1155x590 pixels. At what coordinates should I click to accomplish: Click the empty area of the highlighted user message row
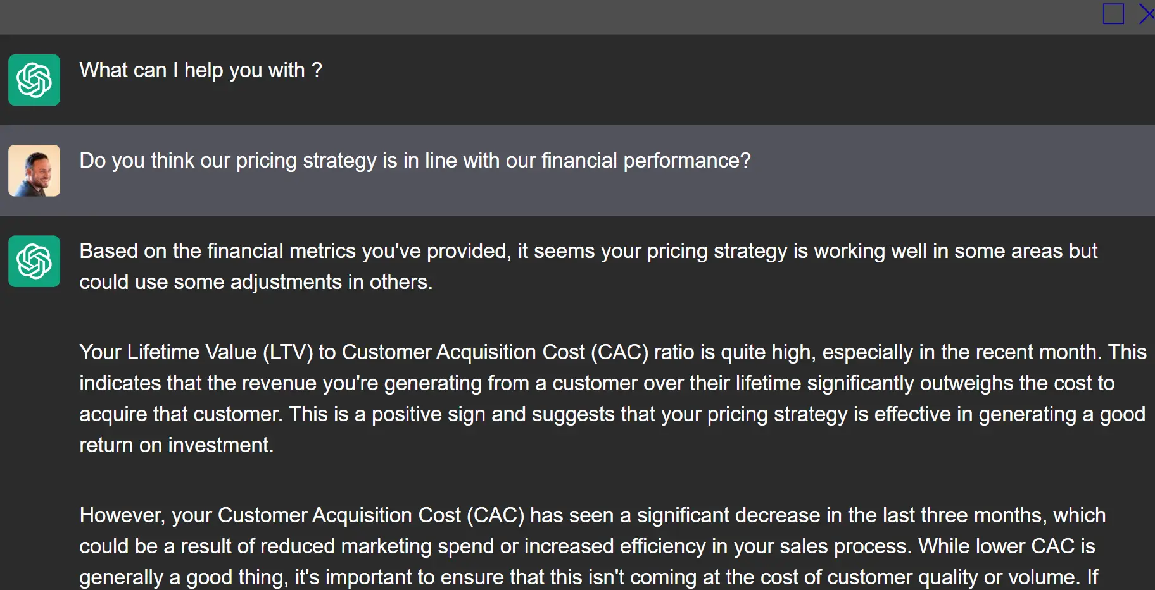[950, 171]
